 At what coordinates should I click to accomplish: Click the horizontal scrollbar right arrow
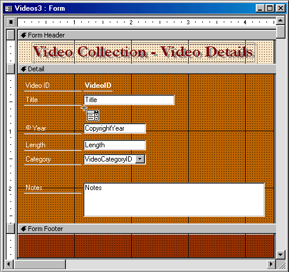pyautogui.click(x=271, y=264)
